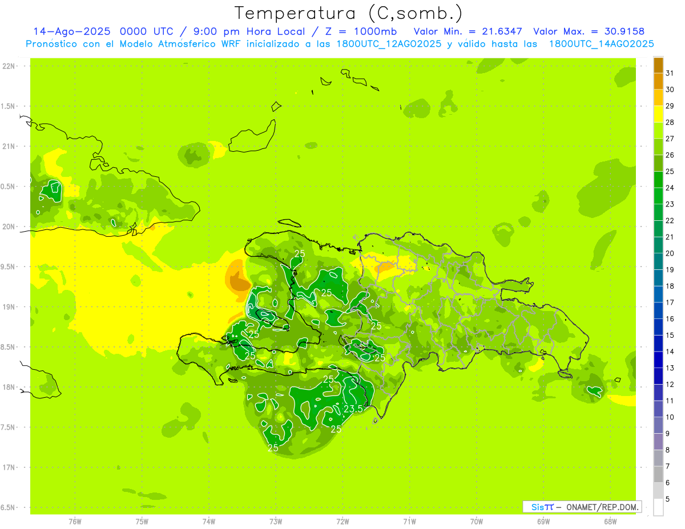Select the 'Valor Max. = 30.9158' readout
This screenshot has width=685, height=529.
[x=589, y=31]
